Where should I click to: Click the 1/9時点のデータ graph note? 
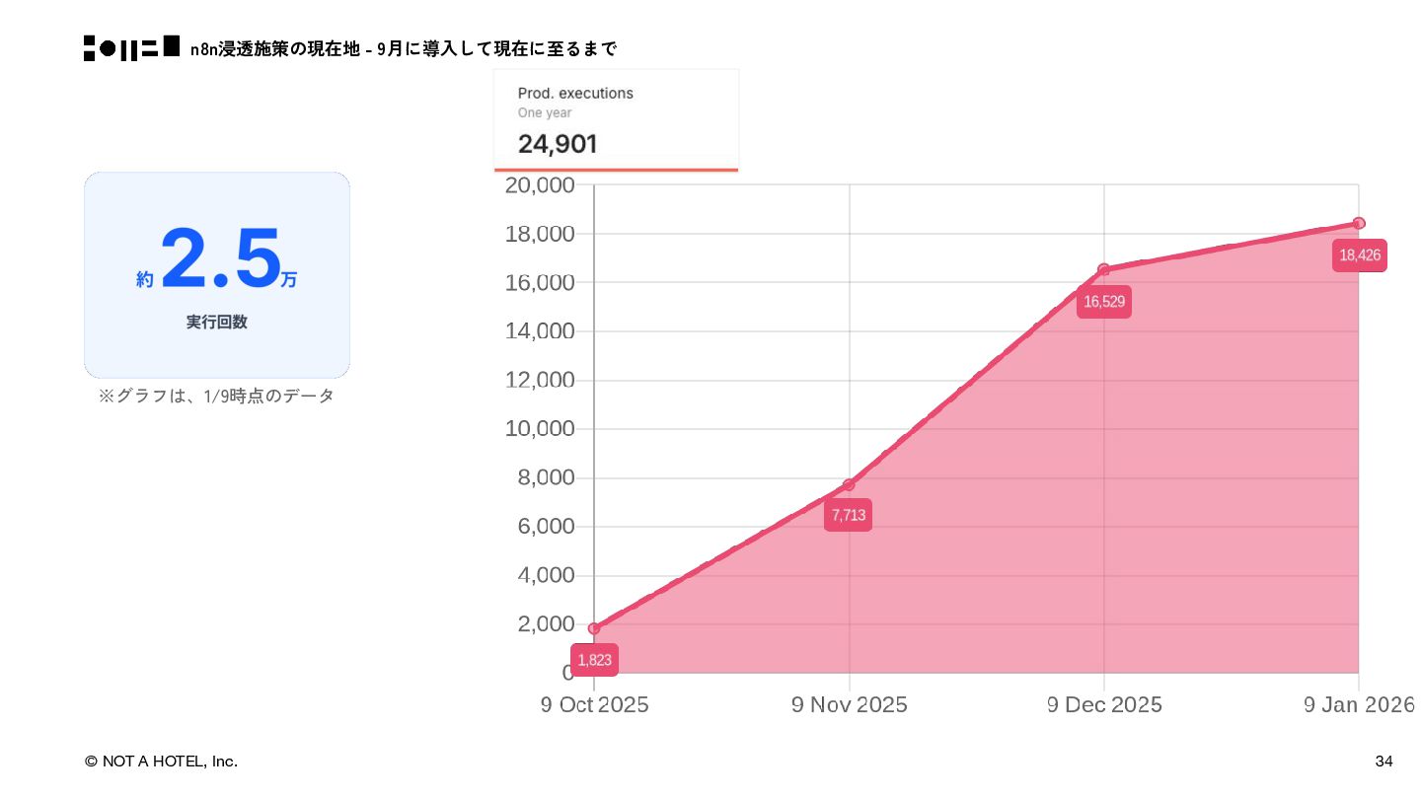(x=216, y=396)
